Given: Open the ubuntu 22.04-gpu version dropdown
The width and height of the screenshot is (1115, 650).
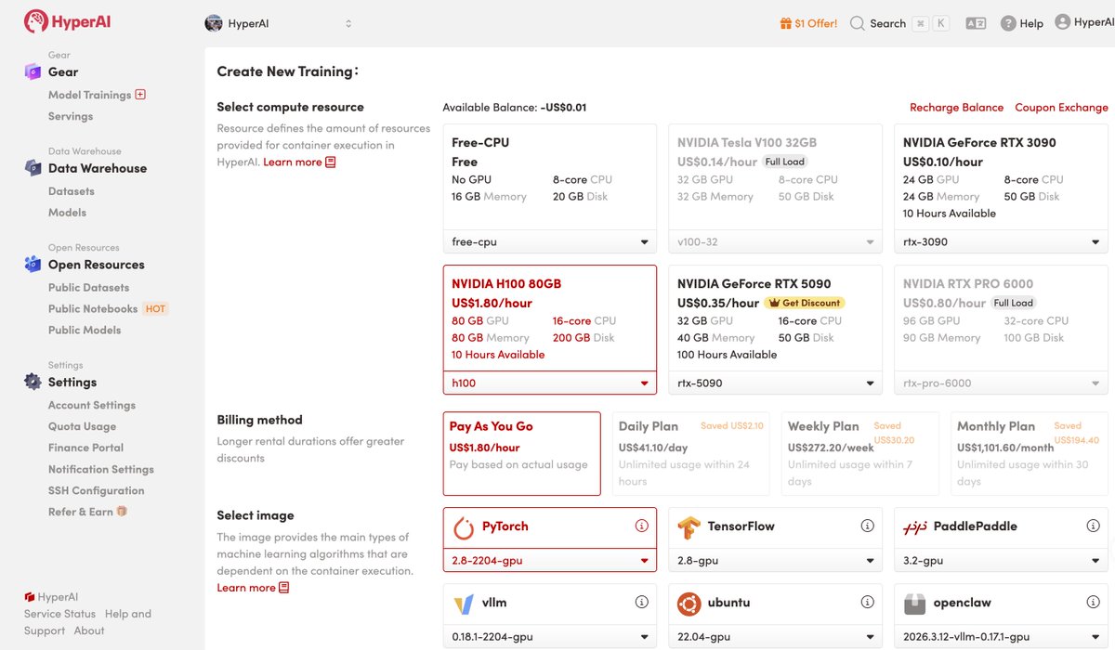Looking at the screenshot, I should [x=776, y=637].
